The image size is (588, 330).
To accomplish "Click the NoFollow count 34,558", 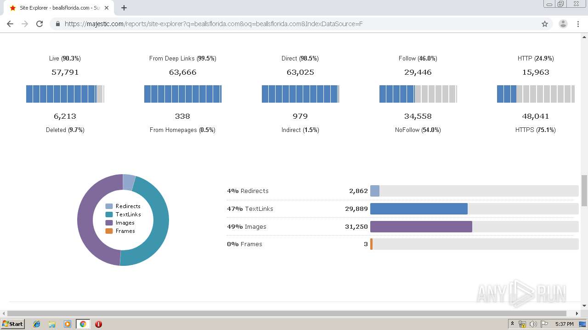I will [418, 116].
